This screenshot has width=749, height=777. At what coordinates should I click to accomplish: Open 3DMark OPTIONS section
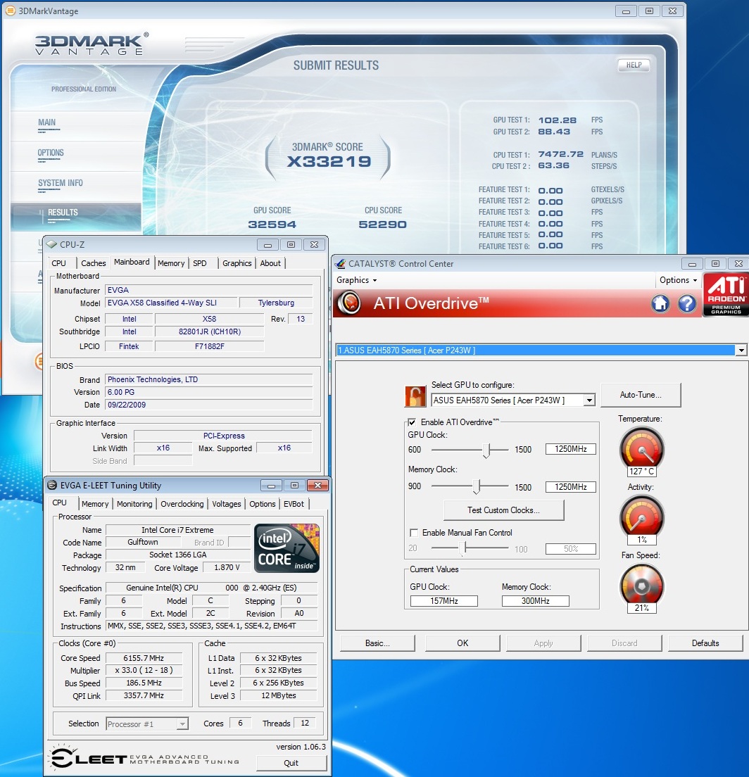51,153
